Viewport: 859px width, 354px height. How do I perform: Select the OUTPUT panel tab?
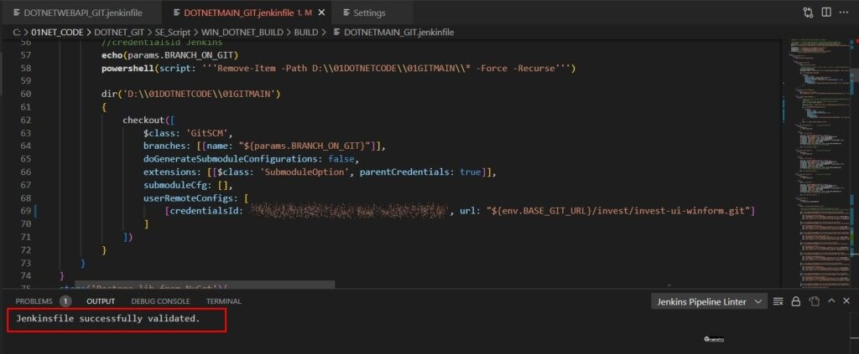tap(101, 301)
